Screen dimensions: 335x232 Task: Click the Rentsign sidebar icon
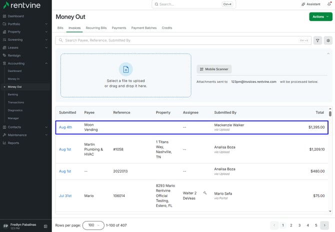click(x=4, y=55)
